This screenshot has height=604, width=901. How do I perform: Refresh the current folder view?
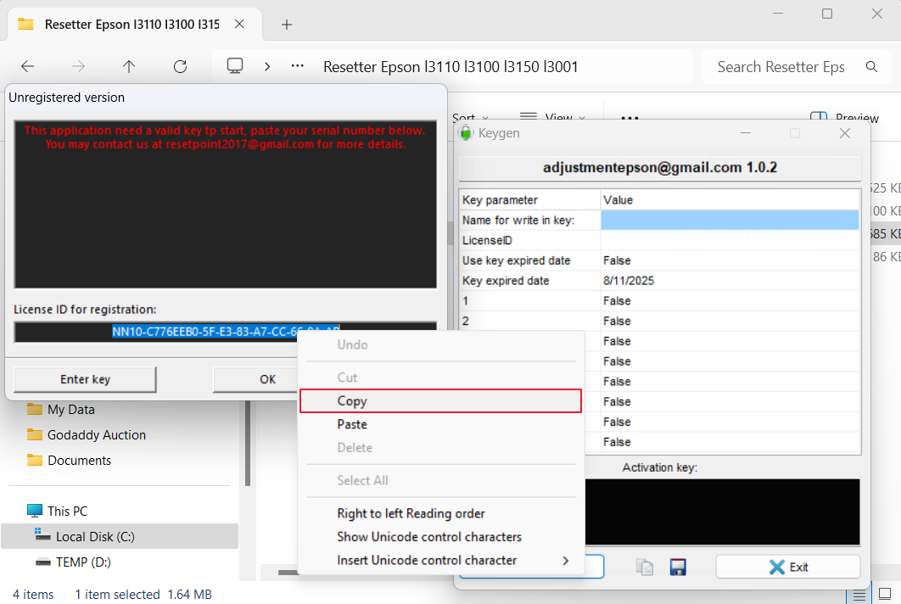pyautogui.click(x=180, y=66)
